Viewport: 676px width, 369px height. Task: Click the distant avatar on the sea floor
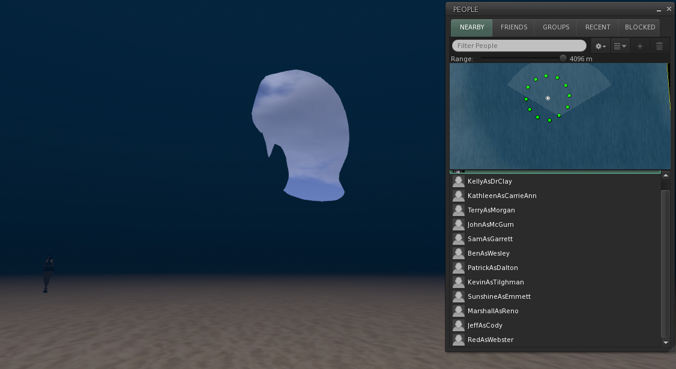tap(48, 274)
